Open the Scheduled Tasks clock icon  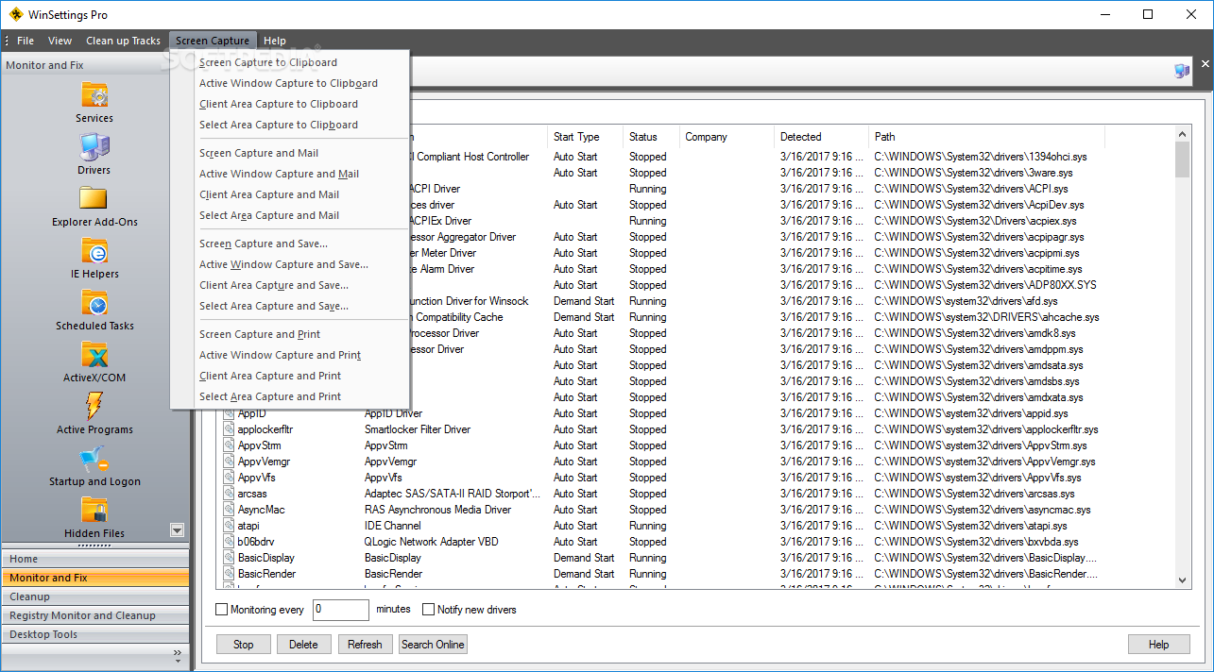click(94, 302)
